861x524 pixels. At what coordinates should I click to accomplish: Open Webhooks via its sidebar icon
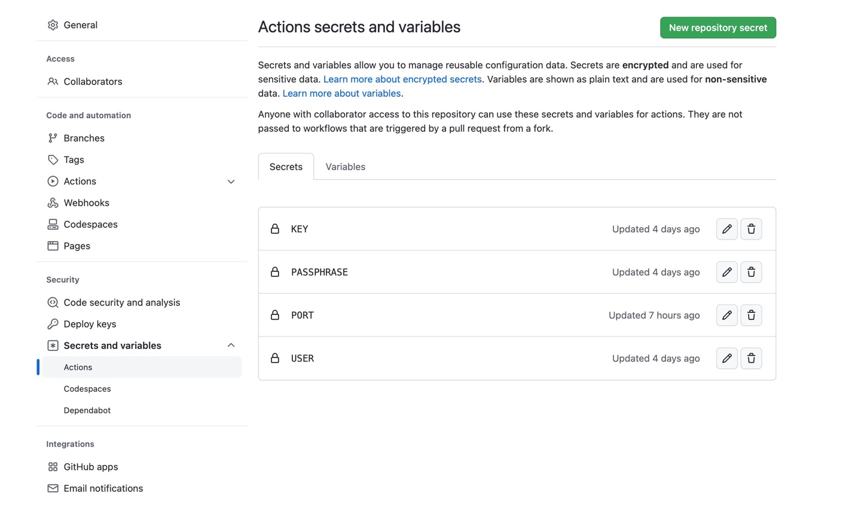53,202
